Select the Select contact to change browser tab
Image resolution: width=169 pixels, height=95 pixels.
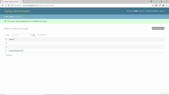pyautogui.click(x=12, y=2)
